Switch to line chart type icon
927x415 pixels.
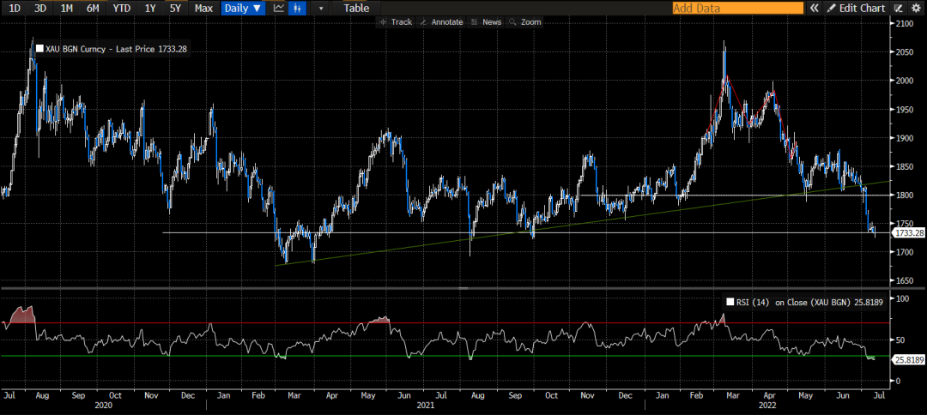[x=278, y=8]
